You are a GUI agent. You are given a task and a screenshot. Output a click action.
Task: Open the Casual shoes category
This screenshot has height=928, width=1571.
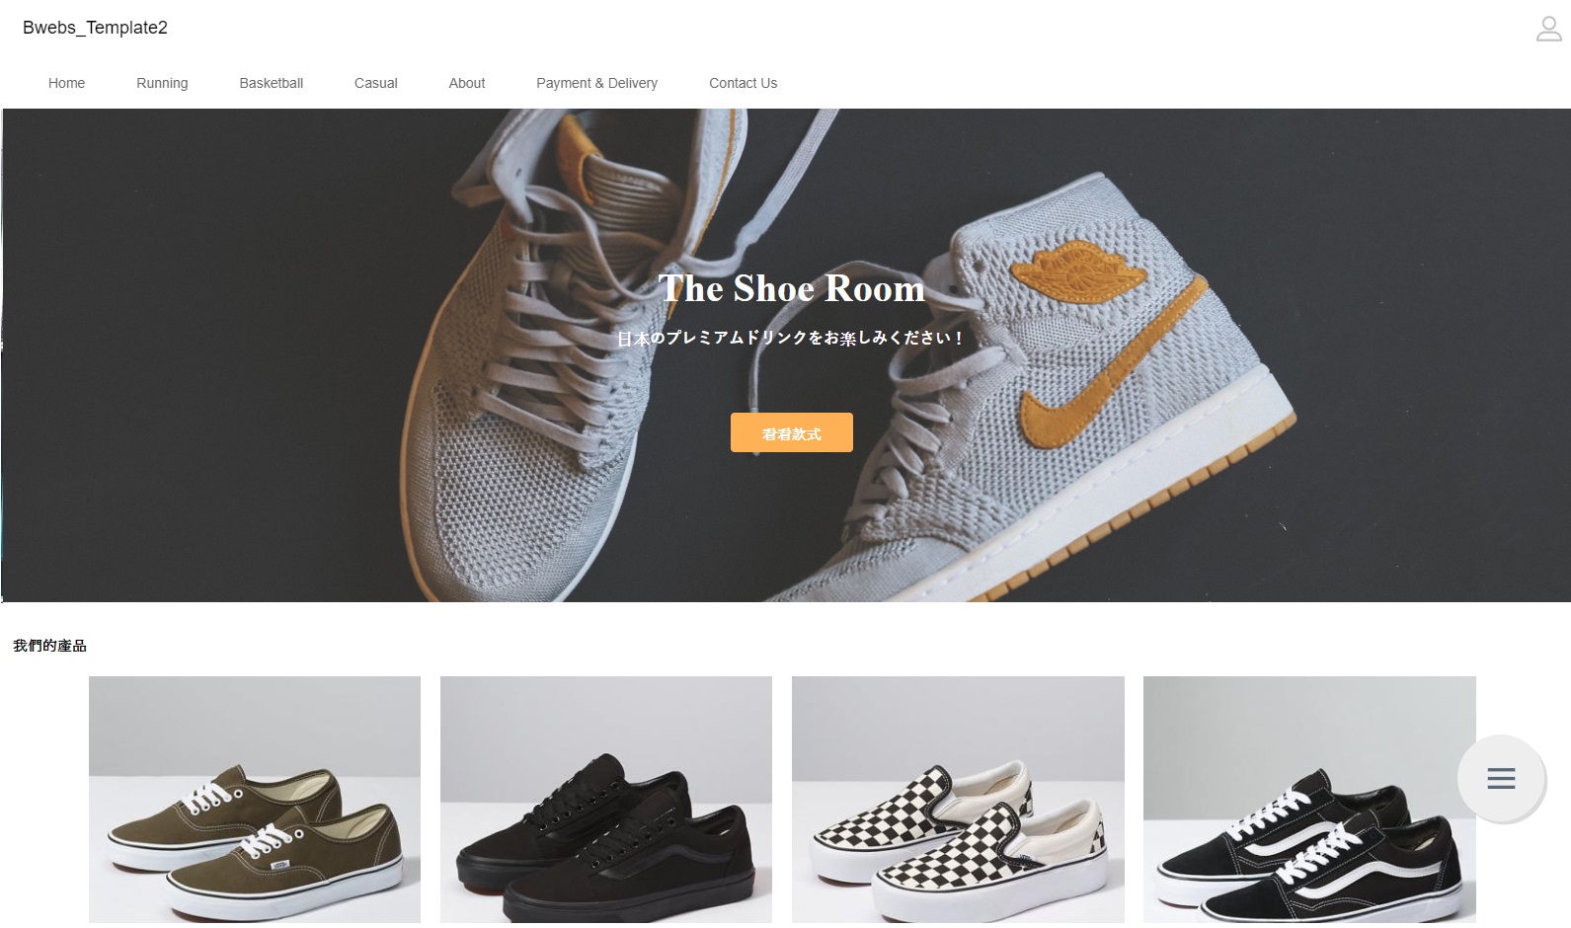[375, 83]
